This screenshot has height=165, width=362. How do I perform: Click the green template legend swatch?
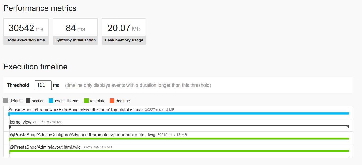pyautogui.click(x=86, y=101)
